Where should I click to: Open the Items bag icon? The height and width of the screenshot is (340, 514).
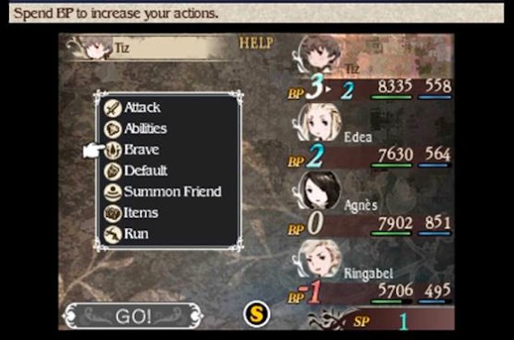click(113, 214)
